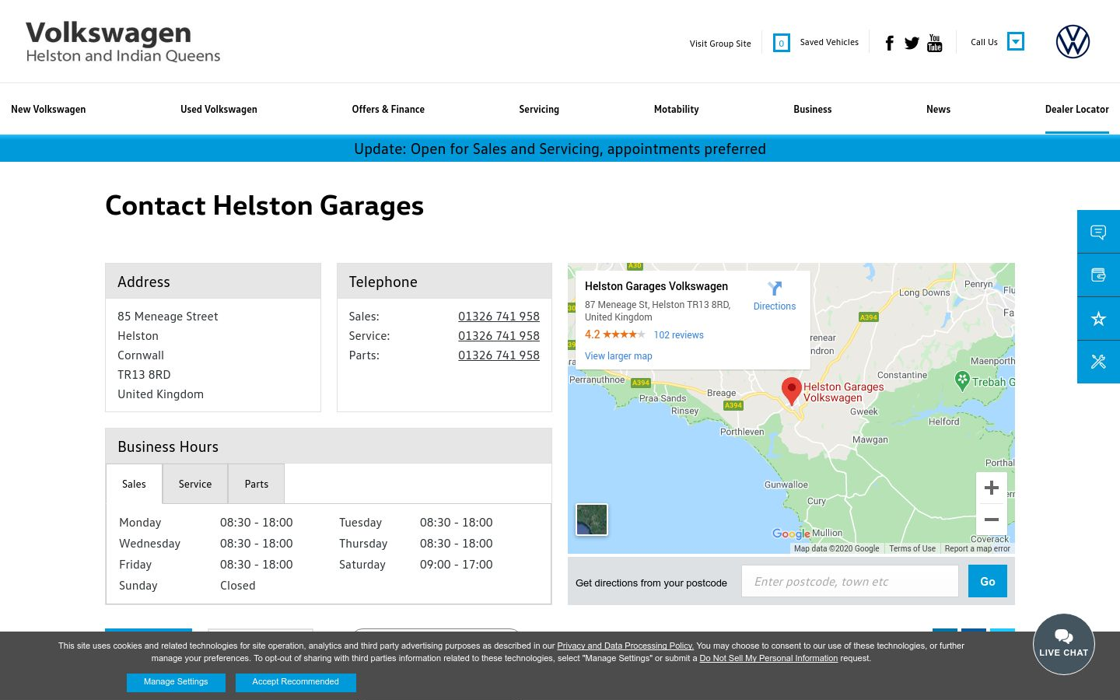
Task: Open Dealer Locator menu item
Action: [1077, 109]
